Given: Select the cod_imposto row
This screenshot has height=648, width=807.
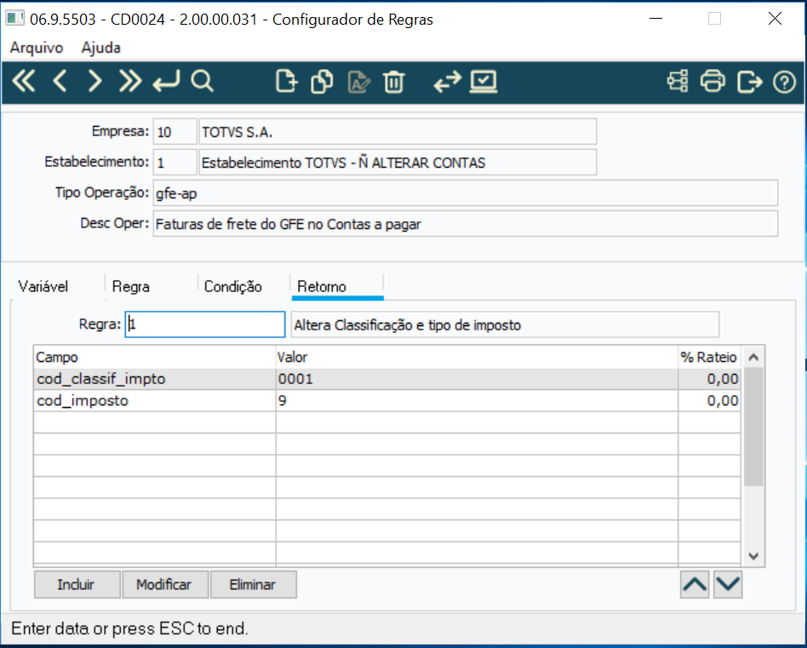Looking at the screenshot, I should point(387,400).
